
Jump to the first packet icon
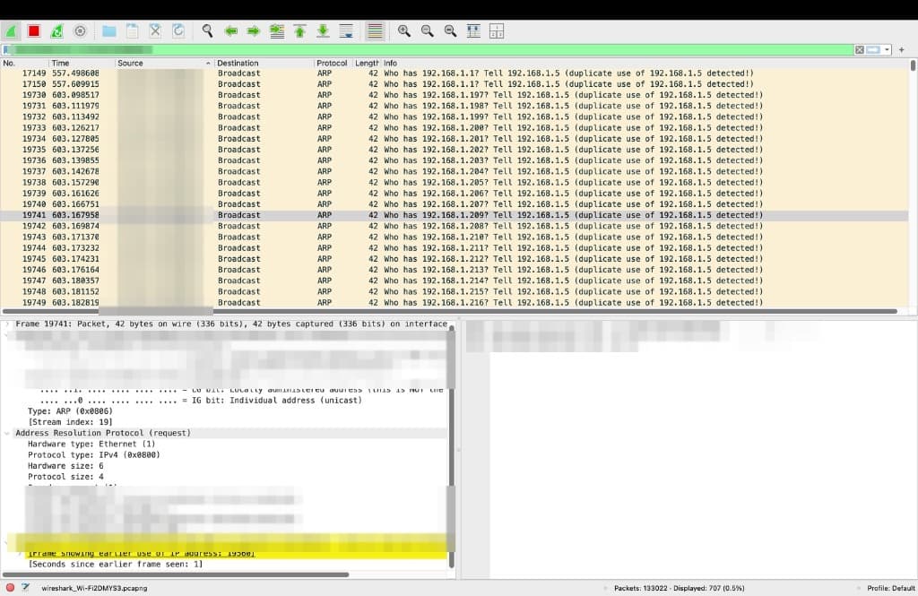coord(299,31)
